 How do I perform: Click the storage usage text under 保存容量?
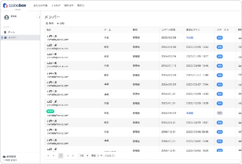coord(10,160)
